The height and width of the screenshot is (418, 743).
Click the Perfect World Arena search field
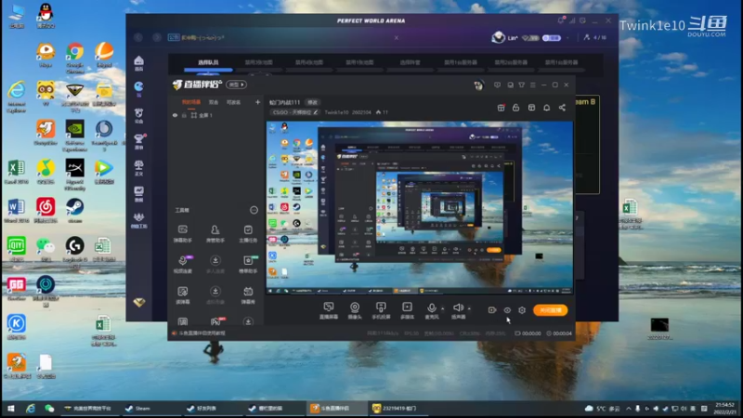284,37
